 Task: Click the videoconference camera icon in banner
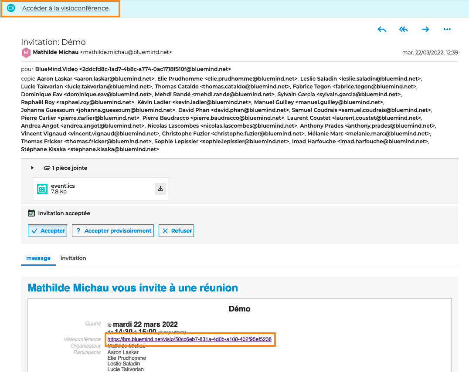coord(11,8)
